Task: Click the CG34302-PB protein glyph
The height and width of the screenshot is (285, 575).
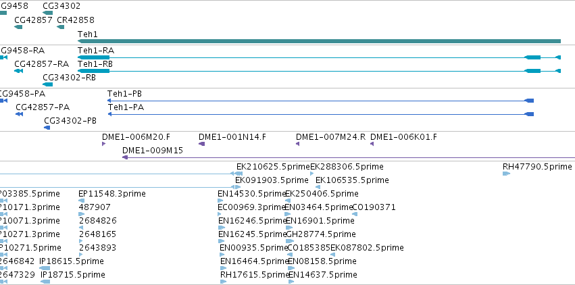Action: (x=47, y=128)
